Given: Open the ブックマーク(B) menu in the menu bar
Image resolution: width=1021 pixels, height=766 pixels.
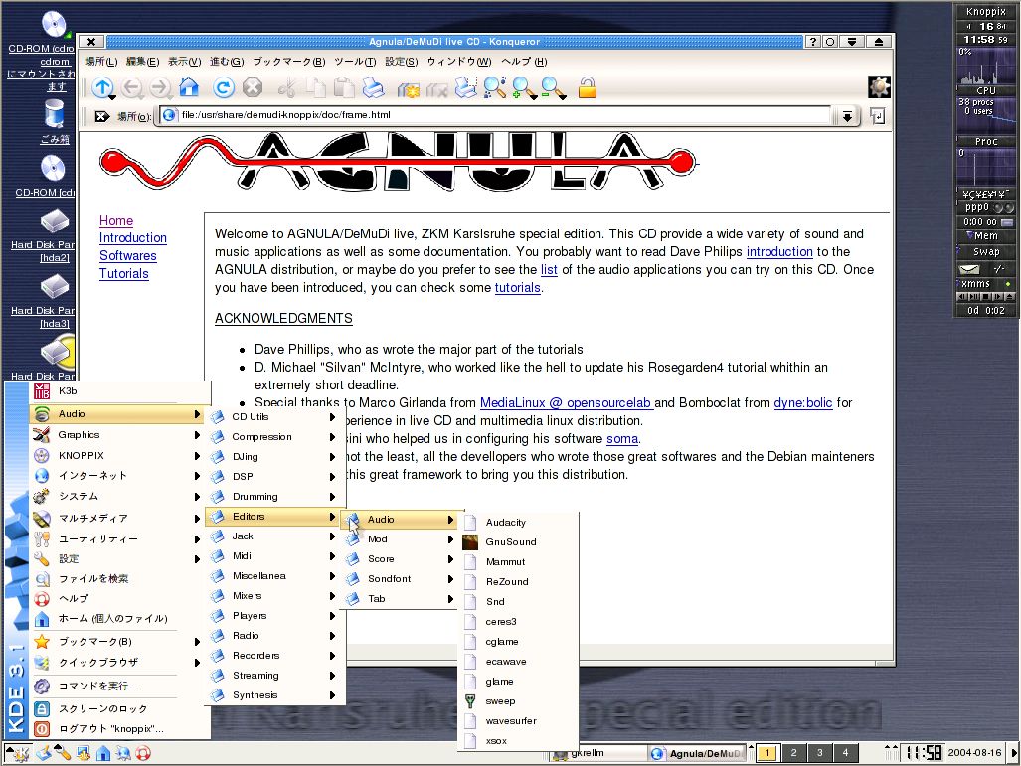Looking at the screenshot, I should (288, 62).
